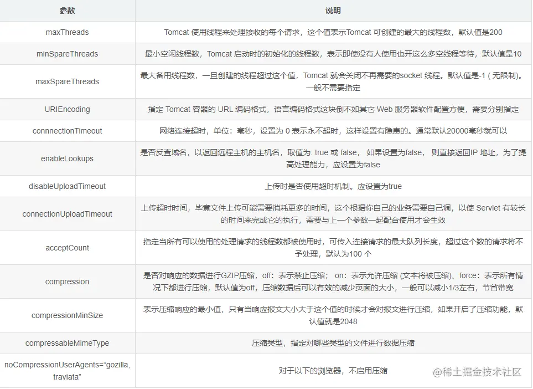Click the description starting with 最小空闲线程数
Viewport: 533px width, 389px height.
[333, 54]
